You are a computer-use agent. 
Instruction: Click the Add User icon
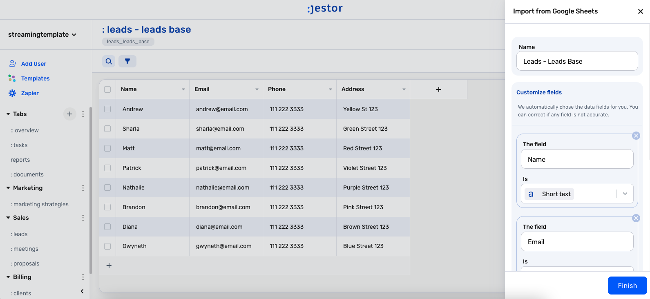pos(13,63)
